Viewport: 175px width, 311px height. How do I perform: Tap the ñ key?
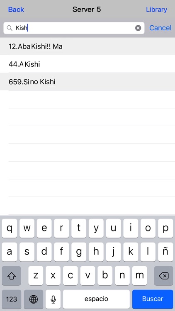(x=165, y=252)
